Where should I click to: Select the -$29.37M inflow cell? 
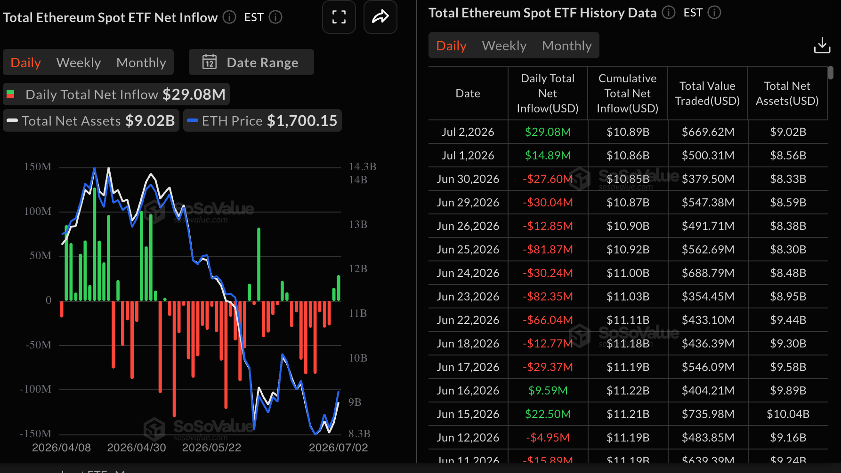point(548,367)
